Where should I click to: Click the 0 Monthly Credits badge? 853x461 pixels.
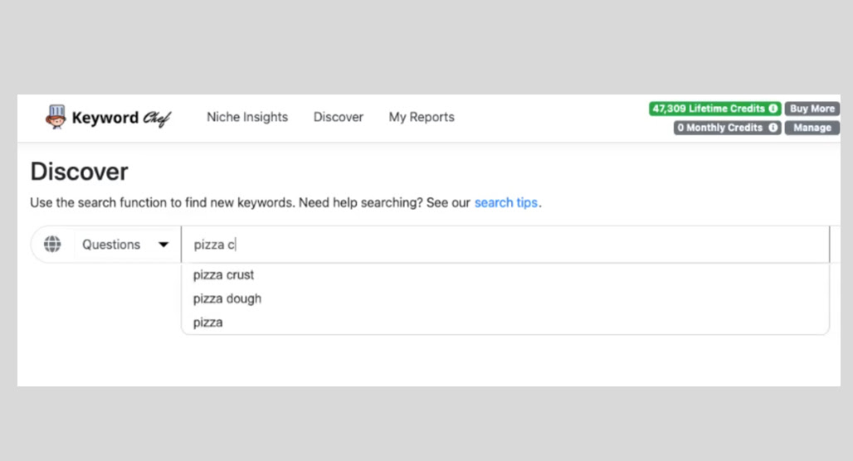(728, 128)
